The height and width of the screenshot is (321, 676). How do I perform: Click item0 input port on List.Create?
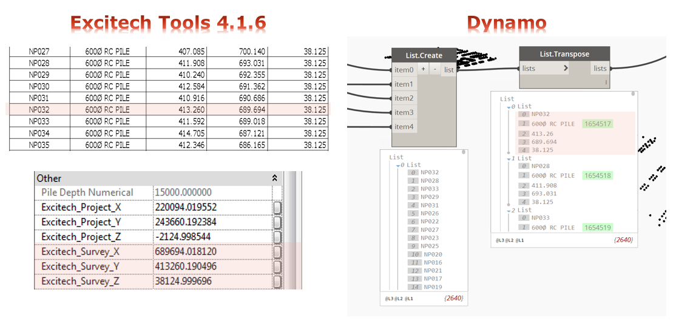(x=404, y=70)
